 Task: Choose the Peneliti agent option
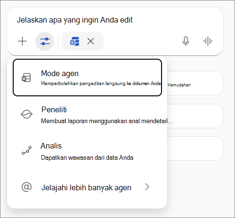pos(87,115)
